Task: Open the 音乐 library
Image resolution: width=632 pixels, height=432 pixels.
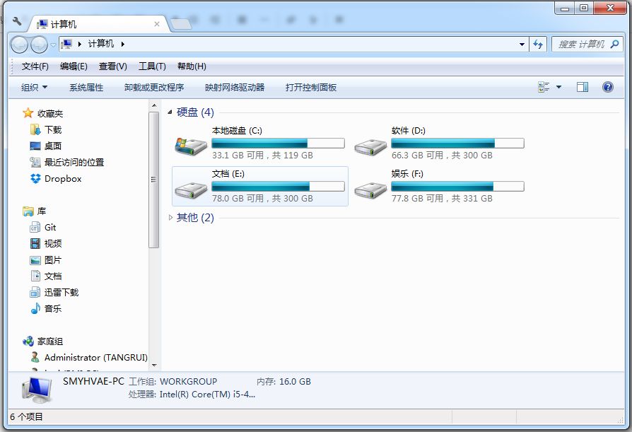Action: [x=53, y=309]
